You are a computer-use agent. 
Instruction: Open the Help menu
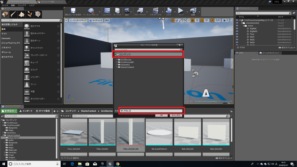32,5
